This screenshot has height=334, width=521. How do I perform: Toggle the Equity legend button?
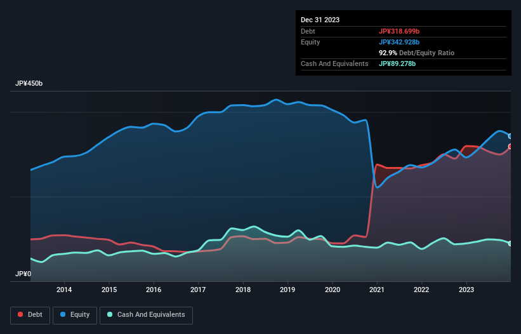75,315
